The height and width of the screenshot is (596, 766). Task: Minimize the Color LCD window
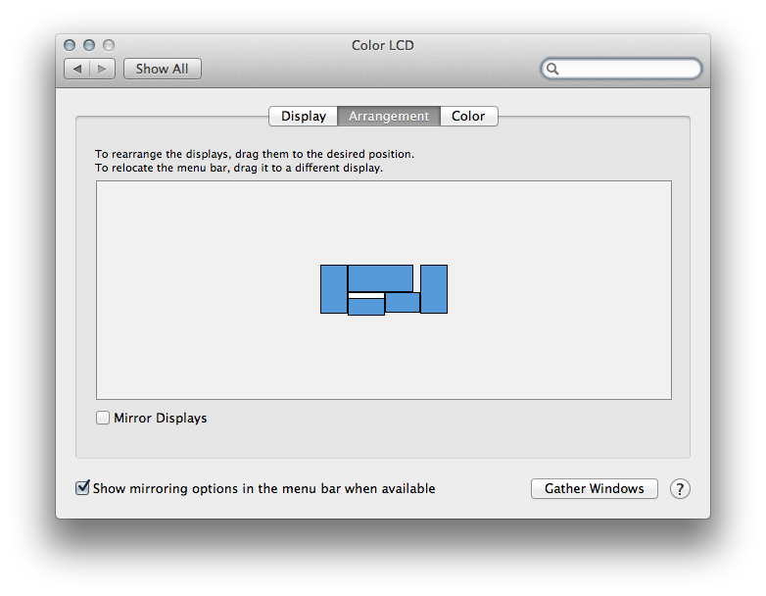point(89,45)
